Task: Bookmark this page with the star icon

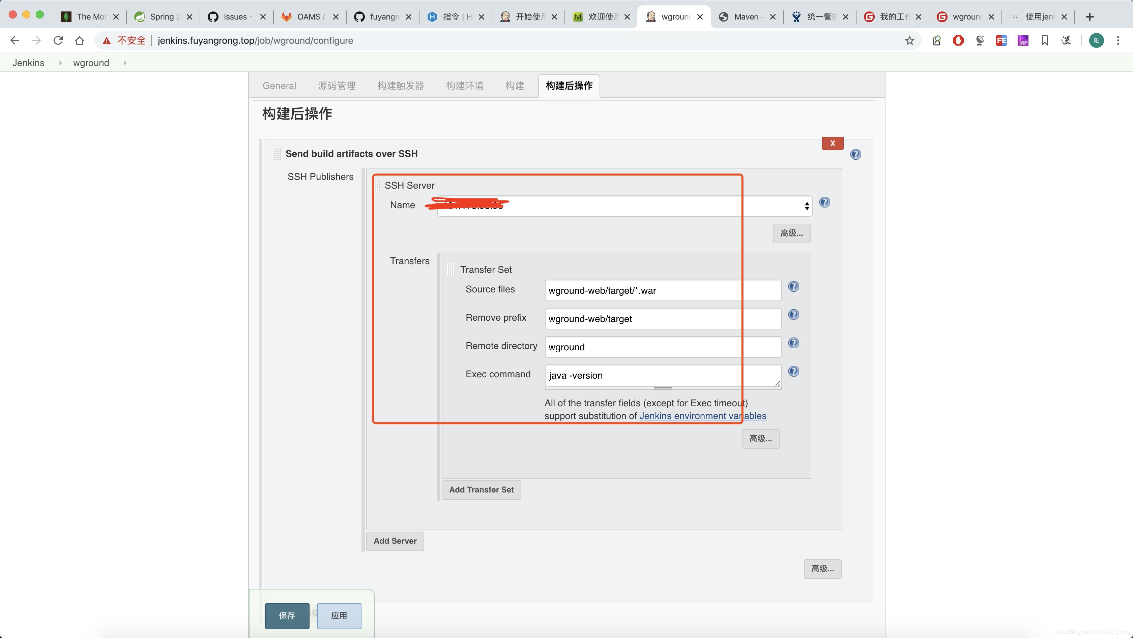Action: coord(909,40)
